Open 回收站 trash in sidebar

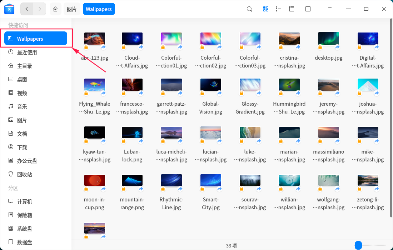tap(36, 174)
